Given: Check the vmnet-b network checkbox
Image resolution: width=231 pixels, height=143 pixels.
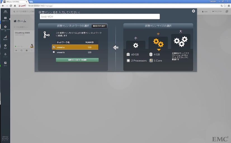Looking at the screenshot, I should (x=54, y=52).
